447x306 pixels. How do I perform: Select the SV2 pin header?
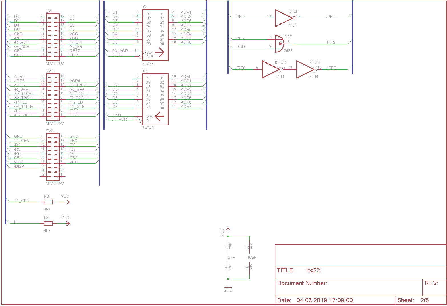pos(53,97)
